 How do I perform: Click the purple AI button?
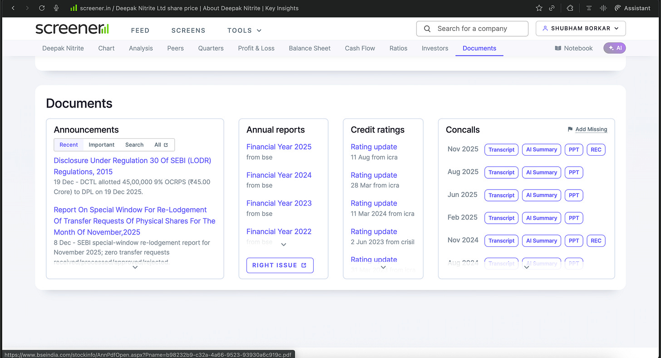615,48
